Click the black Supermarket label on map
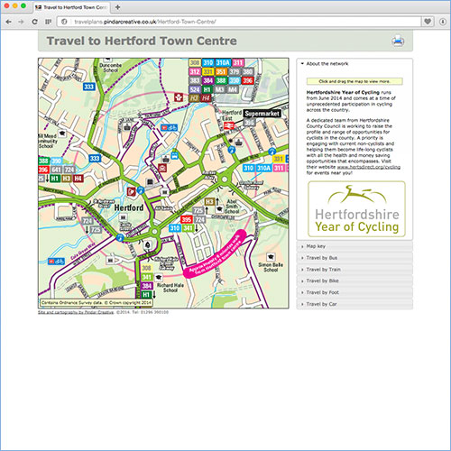 (262, 114)
